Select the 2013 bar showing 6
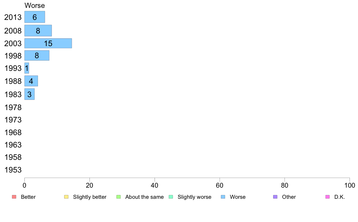Screen dimensions: 358x222 click(x=35, y=17)
